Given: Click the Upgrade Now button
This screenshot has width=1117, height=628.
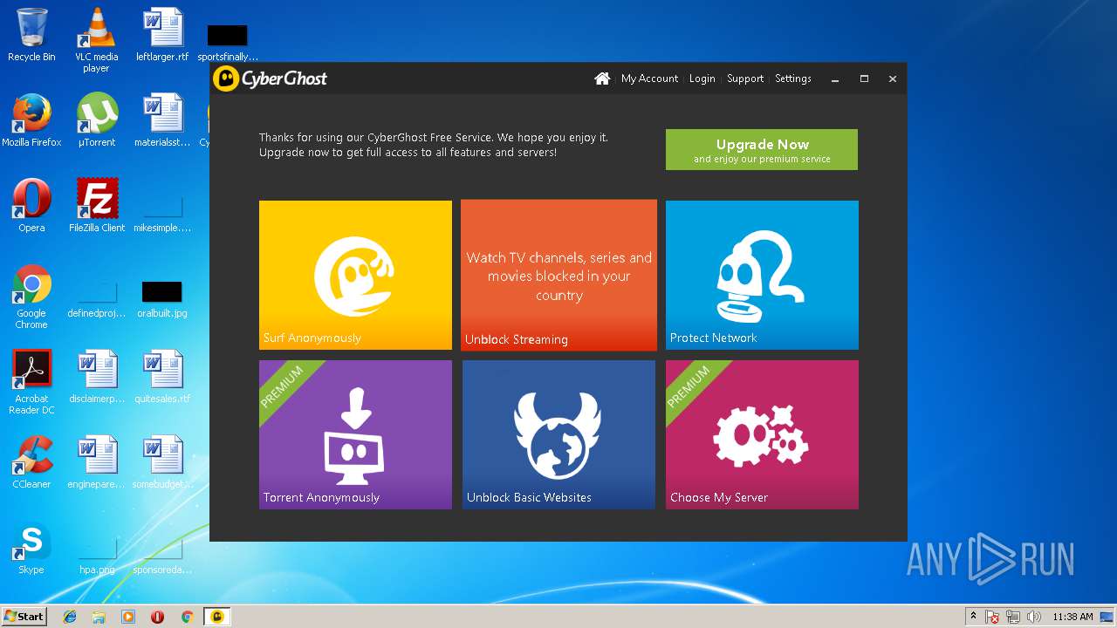Looking at the screenshot, I should coord(762,149).
